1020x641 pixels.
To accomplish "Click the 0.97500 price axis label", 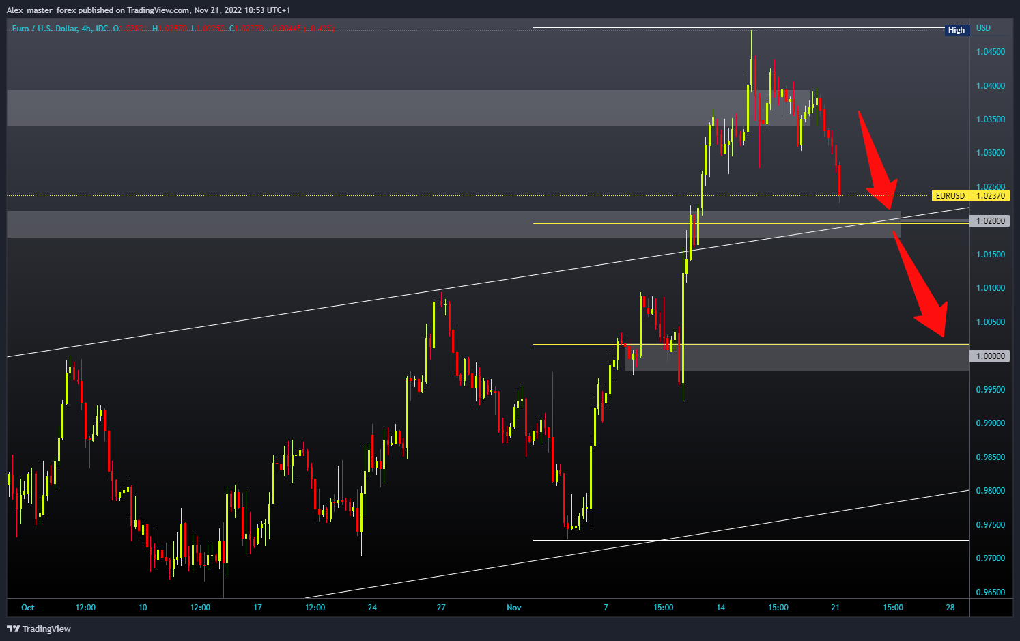I will 990,525.
